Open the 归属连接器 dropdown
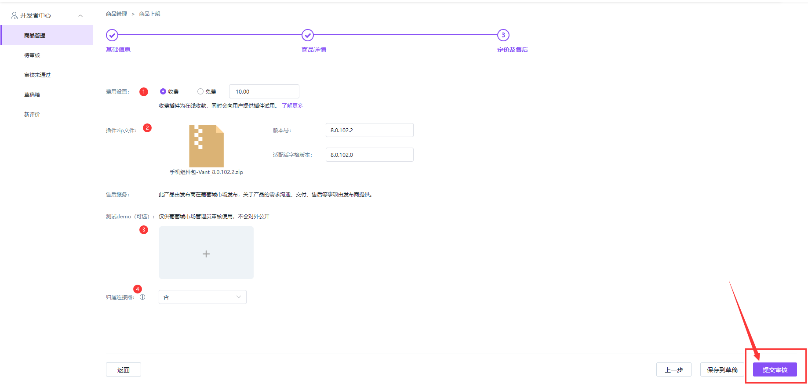This screenshot has height=391, width=808. point(203,297)
